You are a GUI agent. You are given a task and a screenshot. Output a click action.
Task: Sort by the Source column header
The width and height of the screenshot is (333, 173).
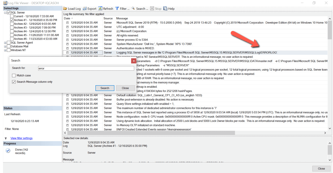tap(108, 18)
